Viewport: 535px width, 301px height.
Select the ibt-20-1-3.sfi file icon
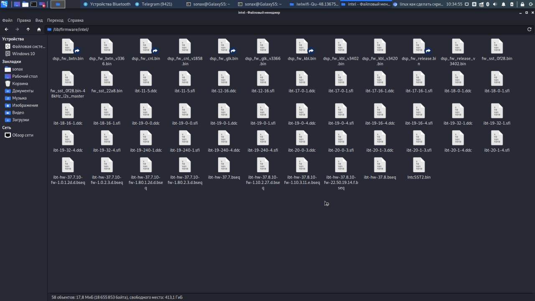[419, 138]
